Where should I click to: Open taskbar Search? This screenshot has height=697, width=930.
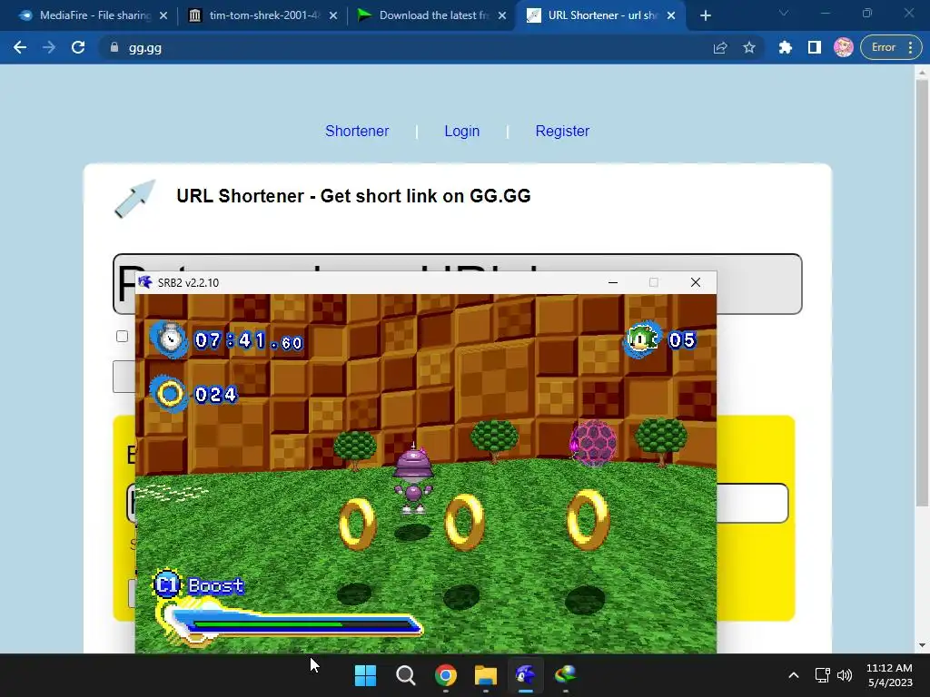[406, 675]
